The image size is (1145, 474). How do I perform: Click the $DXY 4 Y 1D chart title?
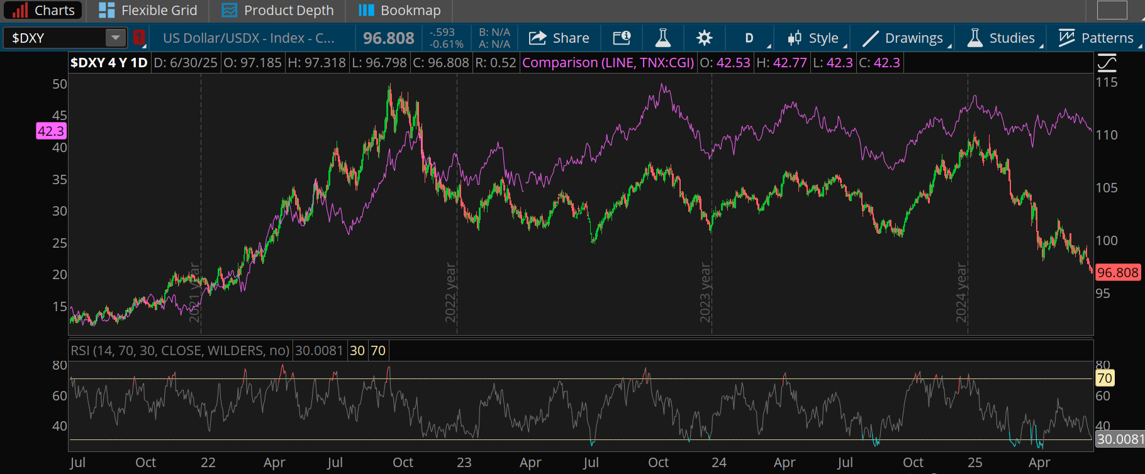[109, 62]
